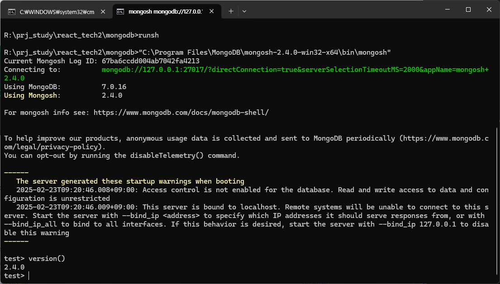This screenshot has height=284, width=500.
Task: Click the mongosh.exe path in quotes
Action: click(265, 52)
